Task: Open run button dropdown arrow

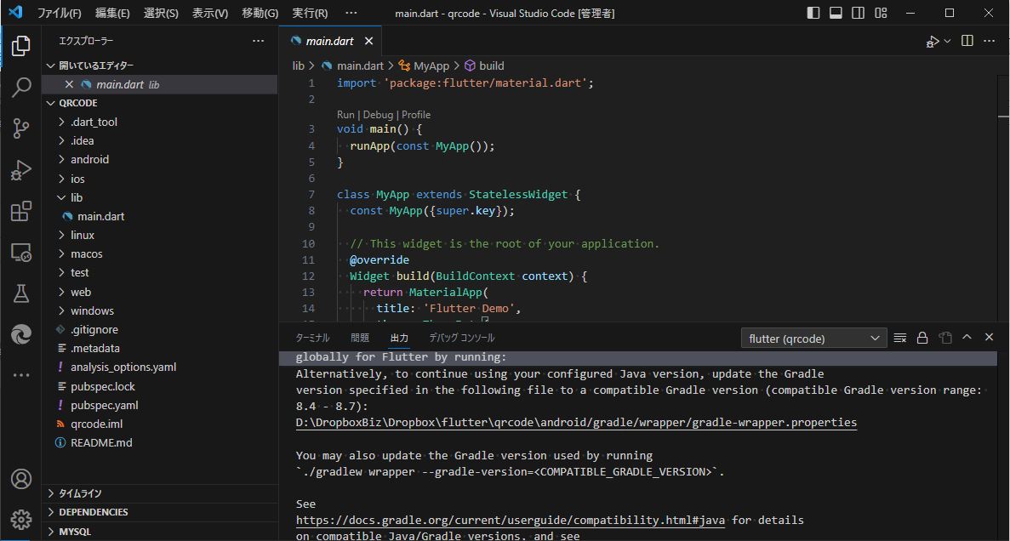Action: [947, 41]
